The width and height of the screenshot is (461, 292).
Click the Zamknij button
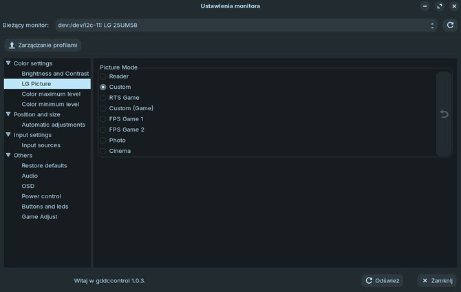point(438,280)
